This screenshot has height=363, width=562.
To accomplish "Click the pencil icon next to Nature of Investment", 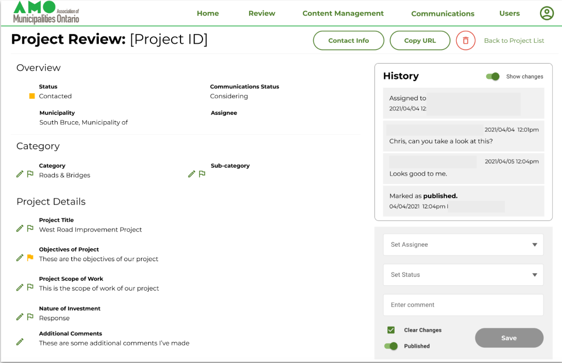I will click(19, 316).
